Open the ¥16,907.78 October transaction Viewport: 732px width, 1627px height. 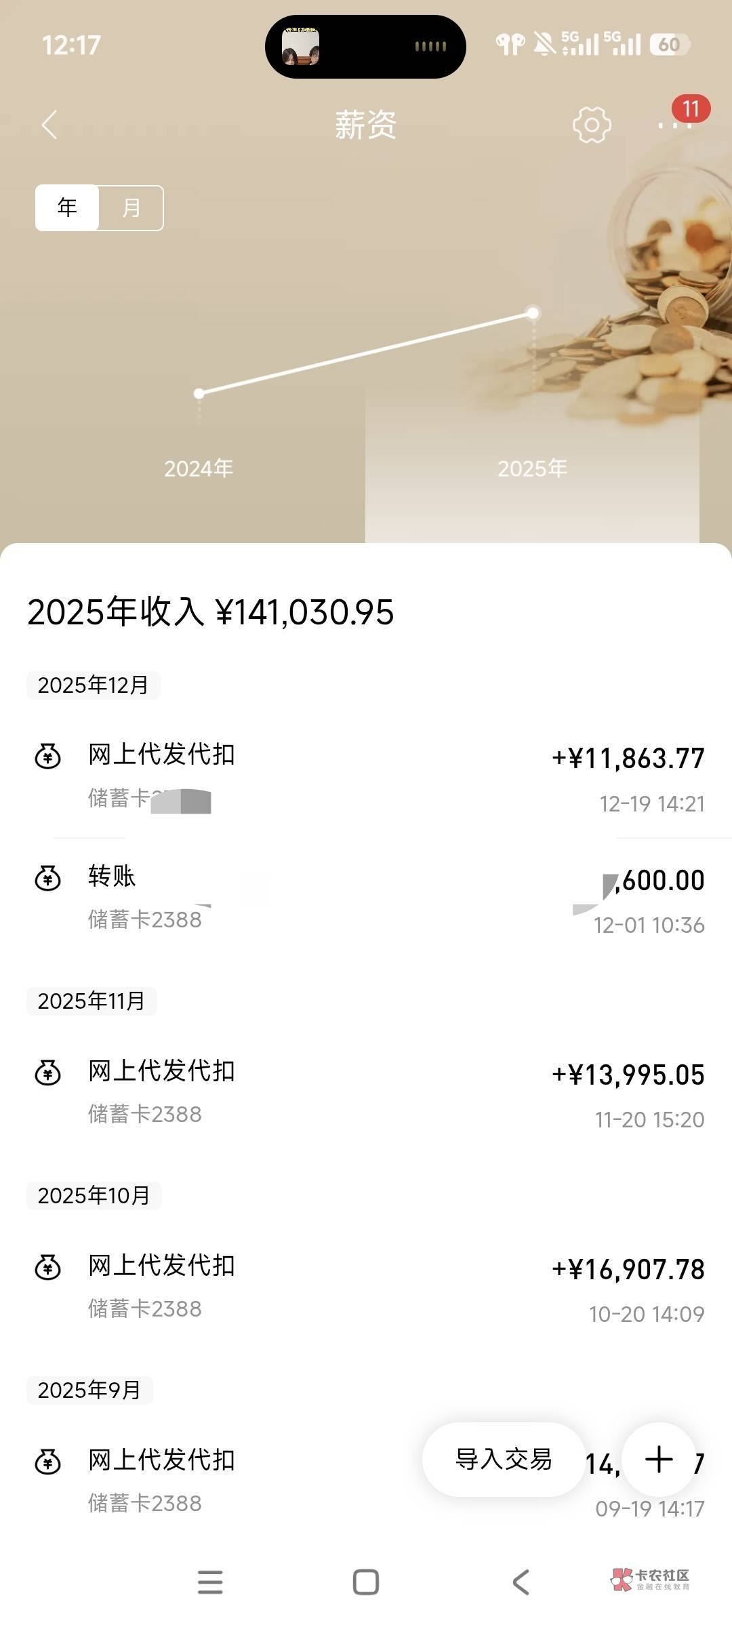coord(366,1286)
